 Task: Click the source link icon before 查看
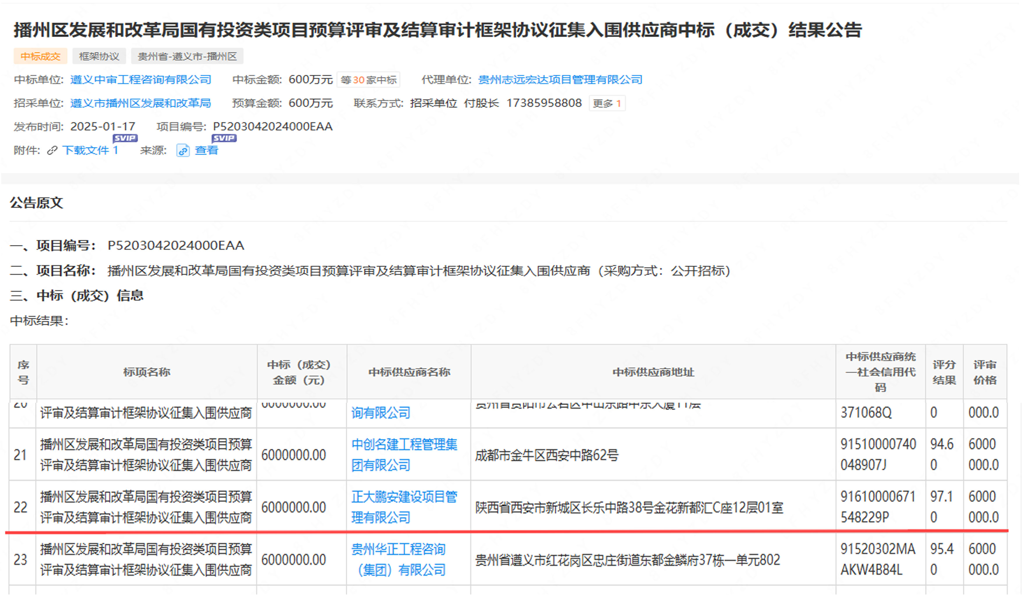pyautogui.click(x=183, y=151)
